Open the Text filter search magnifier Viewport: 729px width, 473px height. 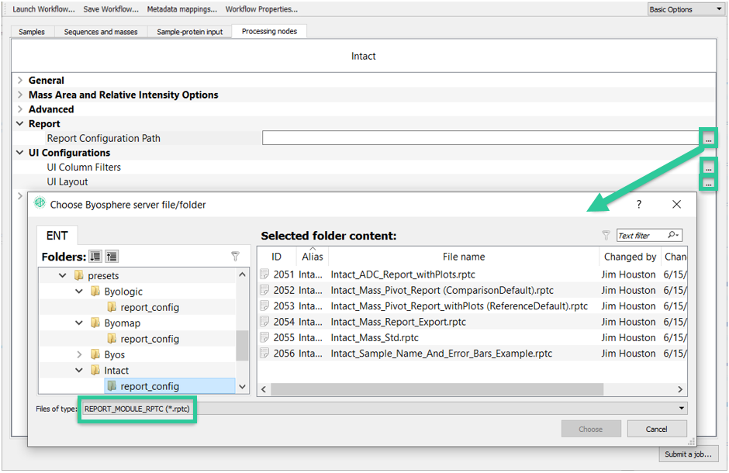click(673, 235)
